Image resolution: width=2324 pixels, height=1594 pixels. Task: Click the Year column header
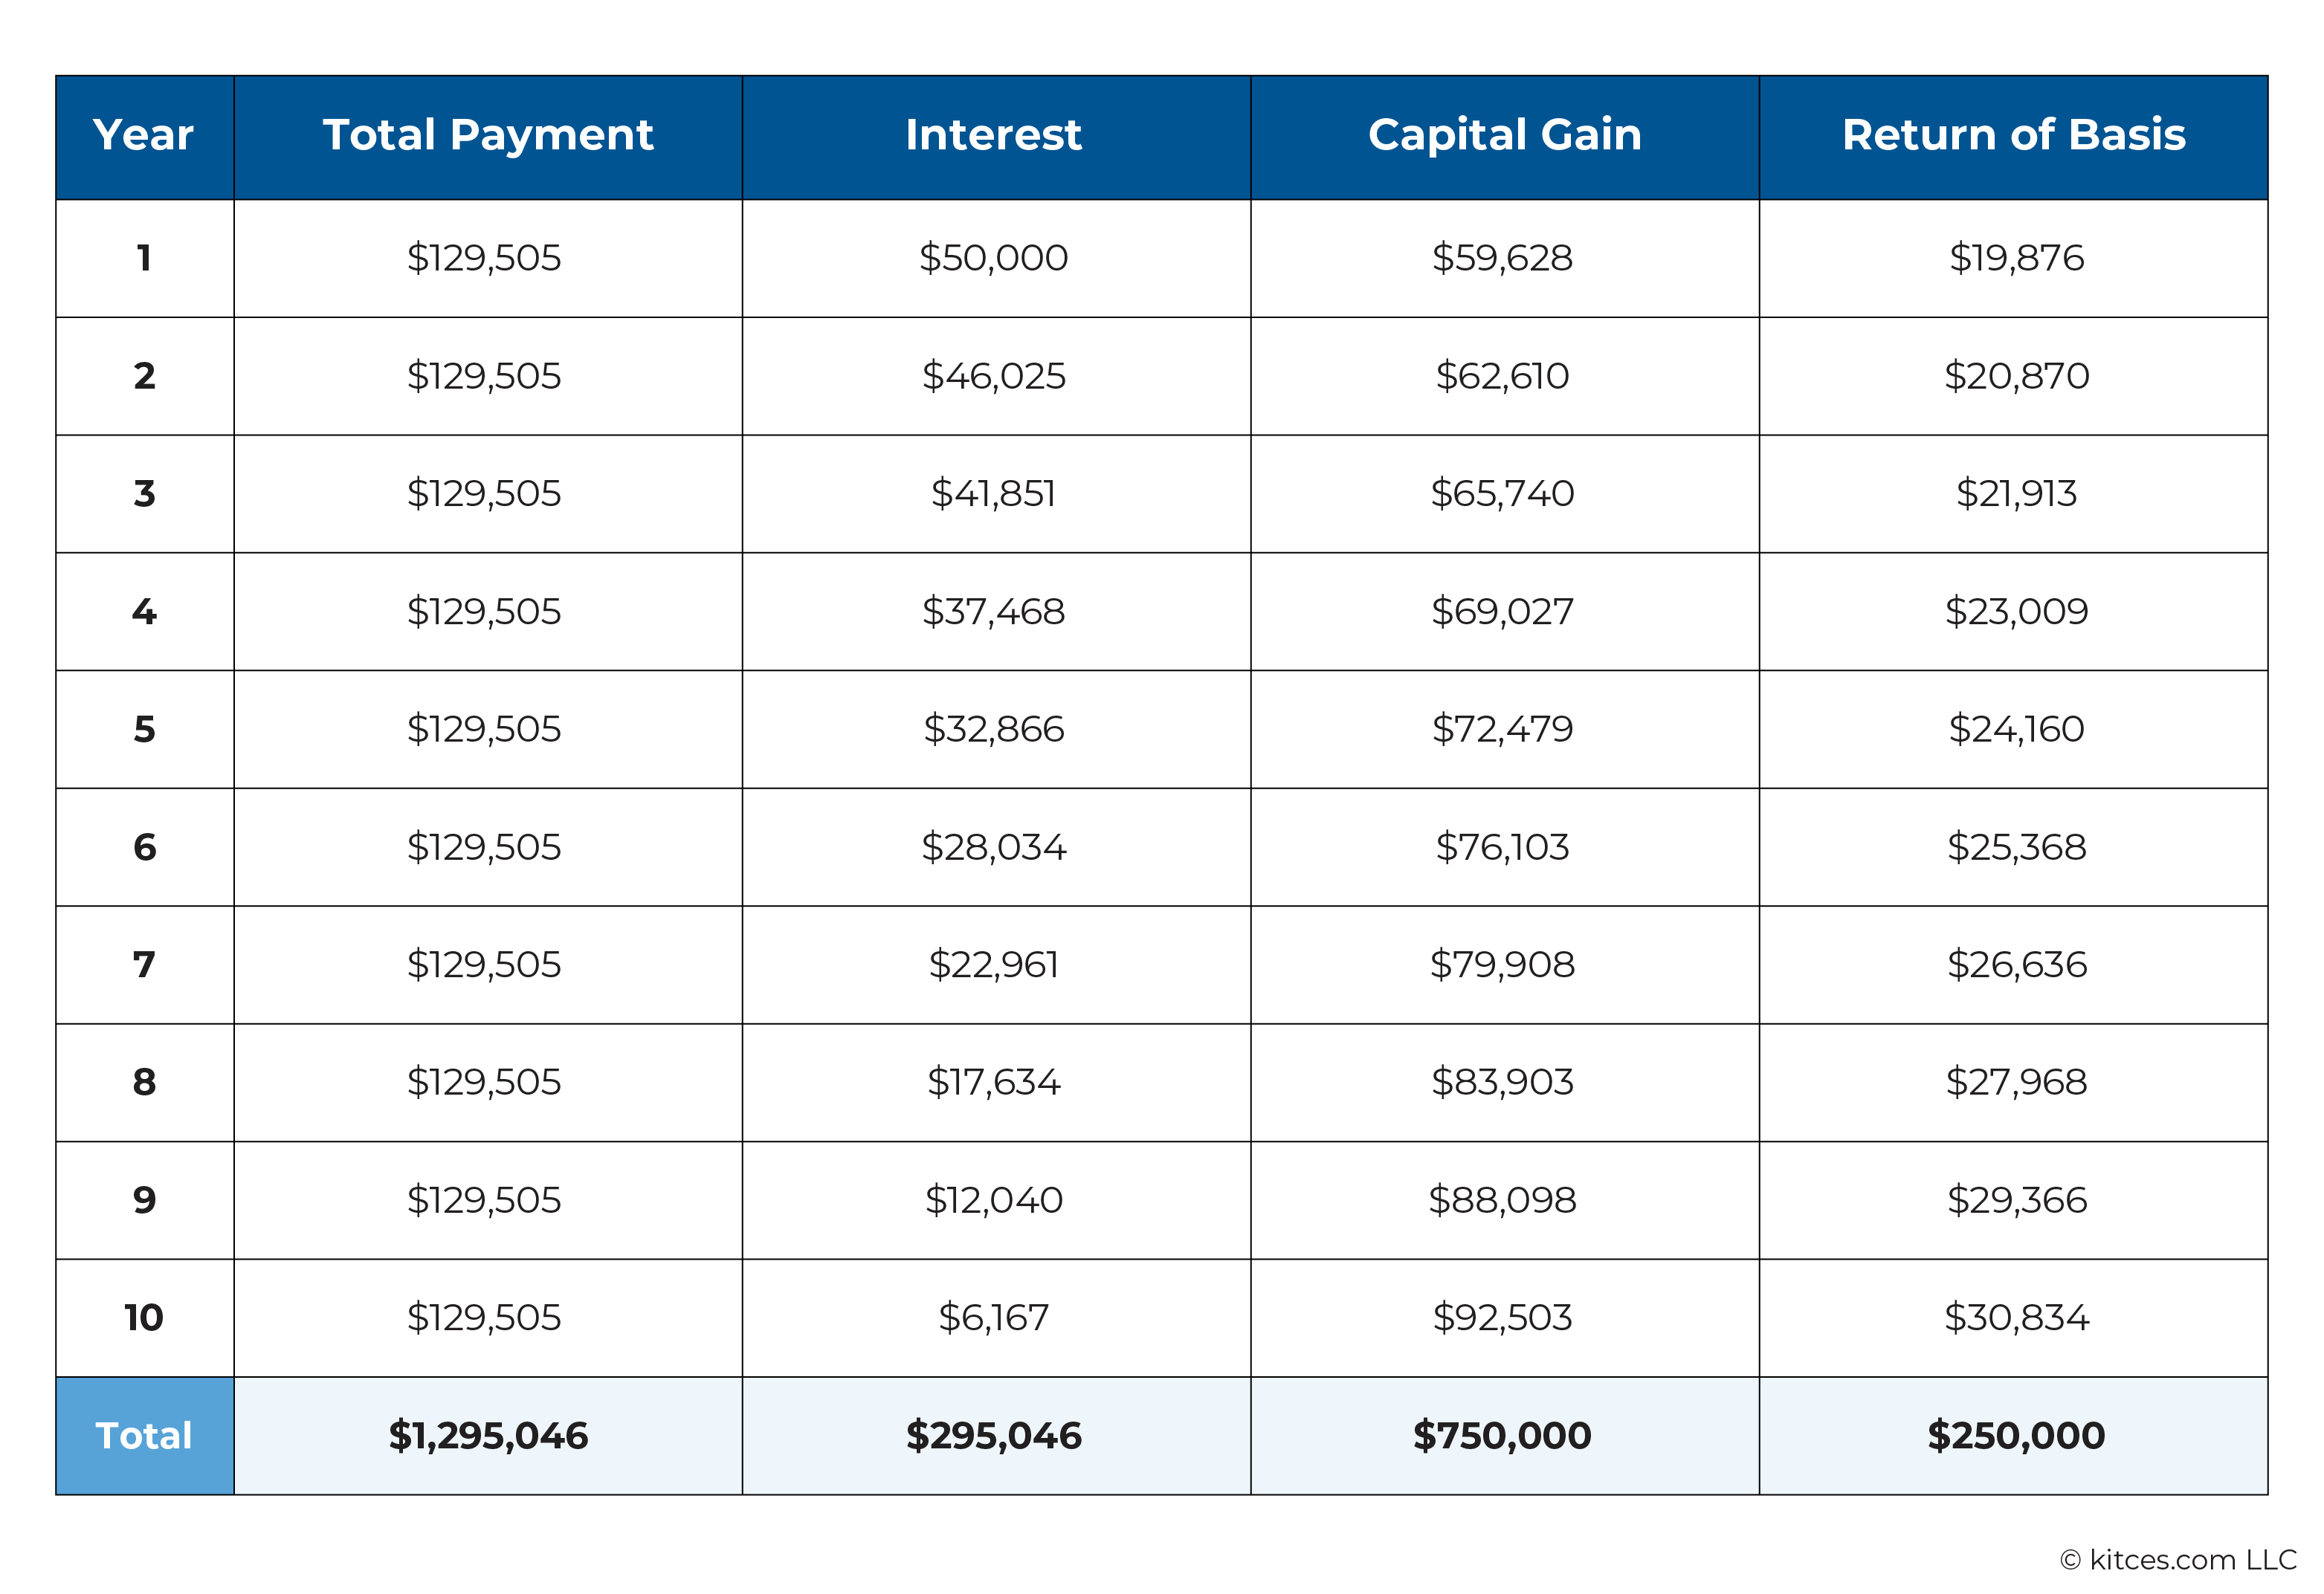pos(144,136)
